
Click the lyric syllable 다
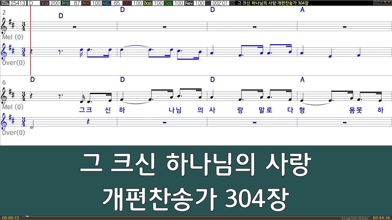click(x=290, y=110)
